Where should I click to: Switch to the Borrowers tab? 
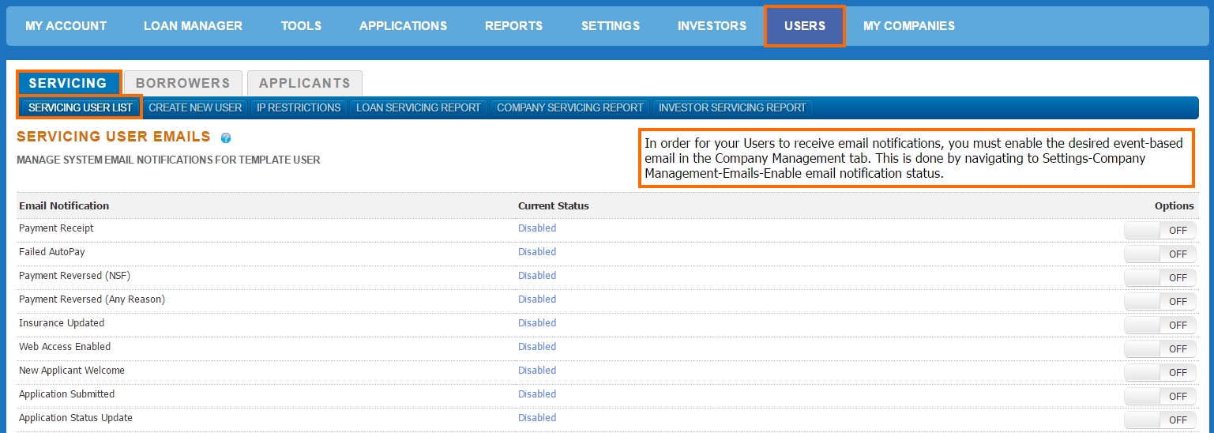point(182,83)
